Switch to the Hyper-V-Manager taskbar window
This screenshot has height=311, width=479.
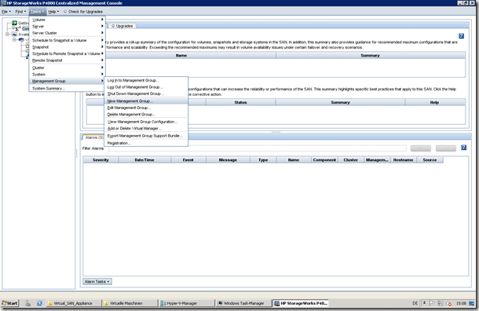click(x=186, y=303)
